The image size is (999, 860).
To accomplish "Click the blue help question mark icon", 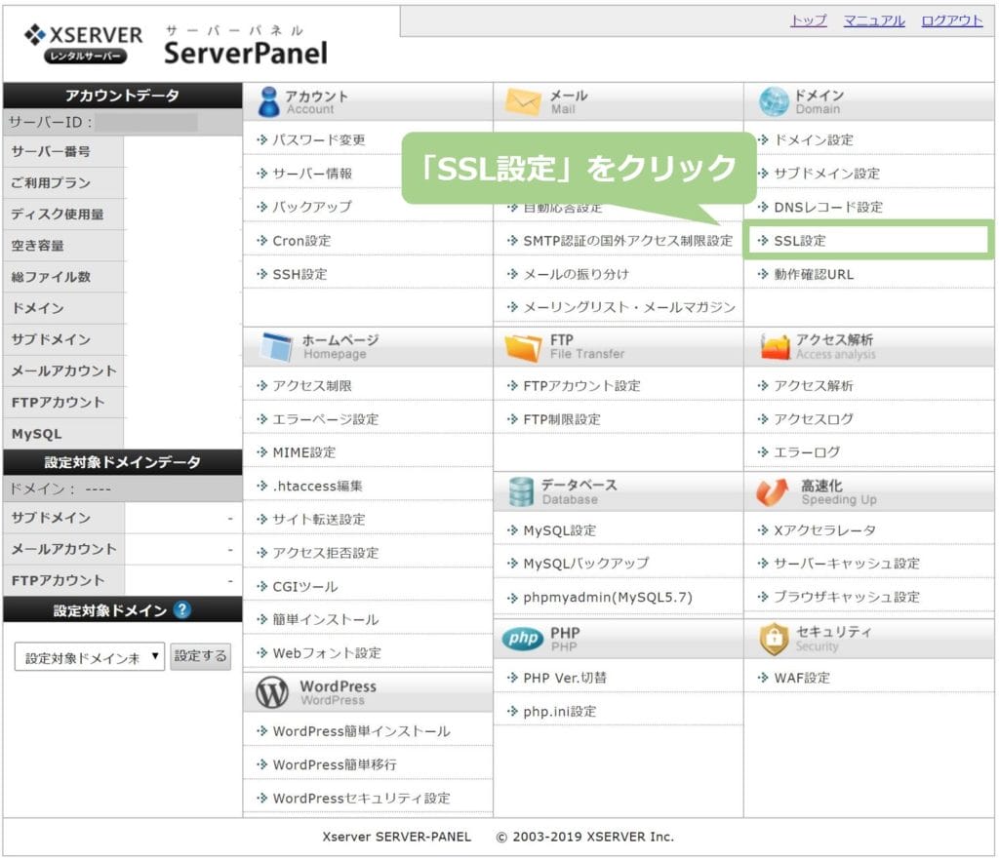I will [x=181, y=610].
